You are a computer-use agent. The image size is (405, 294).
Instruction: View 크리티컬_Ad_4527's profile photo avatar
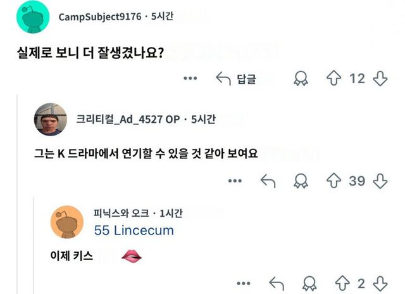pyautogui.click(x=50, y=119)
